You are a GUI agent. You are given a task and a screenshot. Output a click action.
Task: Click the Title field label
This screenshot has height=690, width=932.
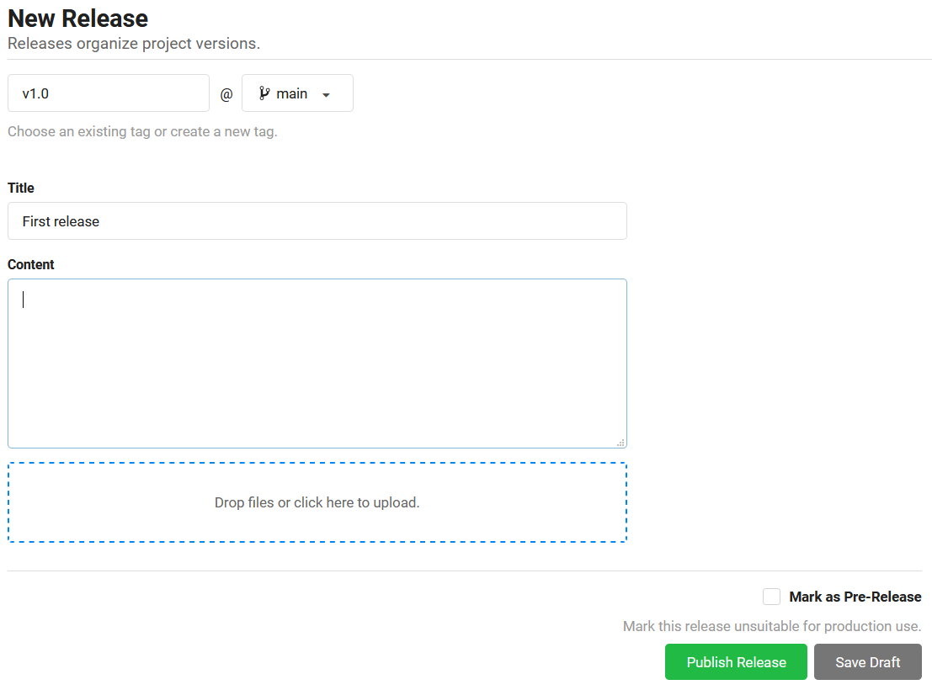[21, 188]
